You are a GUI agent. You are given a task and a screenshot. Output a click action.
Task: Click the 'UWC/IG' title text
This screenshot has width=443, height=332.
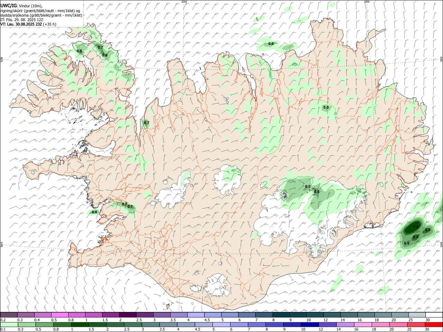coord(8,6)
